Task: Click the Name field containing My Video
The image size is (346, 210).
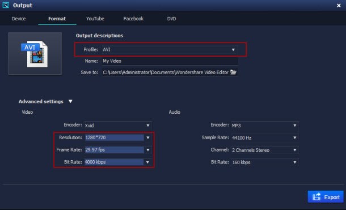Action: (170, 61)
